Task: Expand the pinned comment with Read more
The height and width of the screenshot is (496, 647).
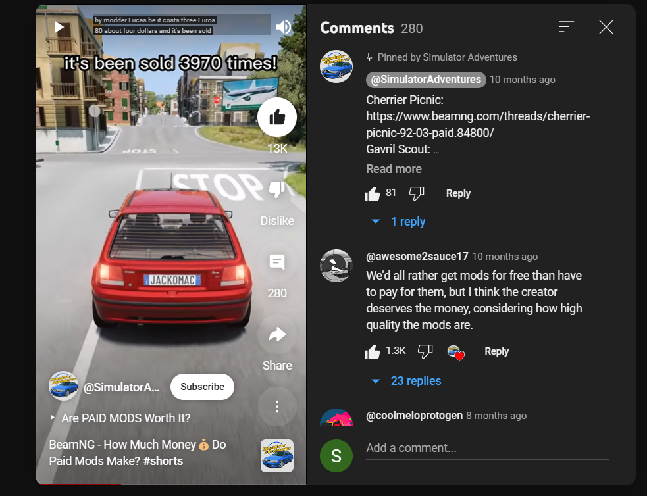Action: (394, 169)
